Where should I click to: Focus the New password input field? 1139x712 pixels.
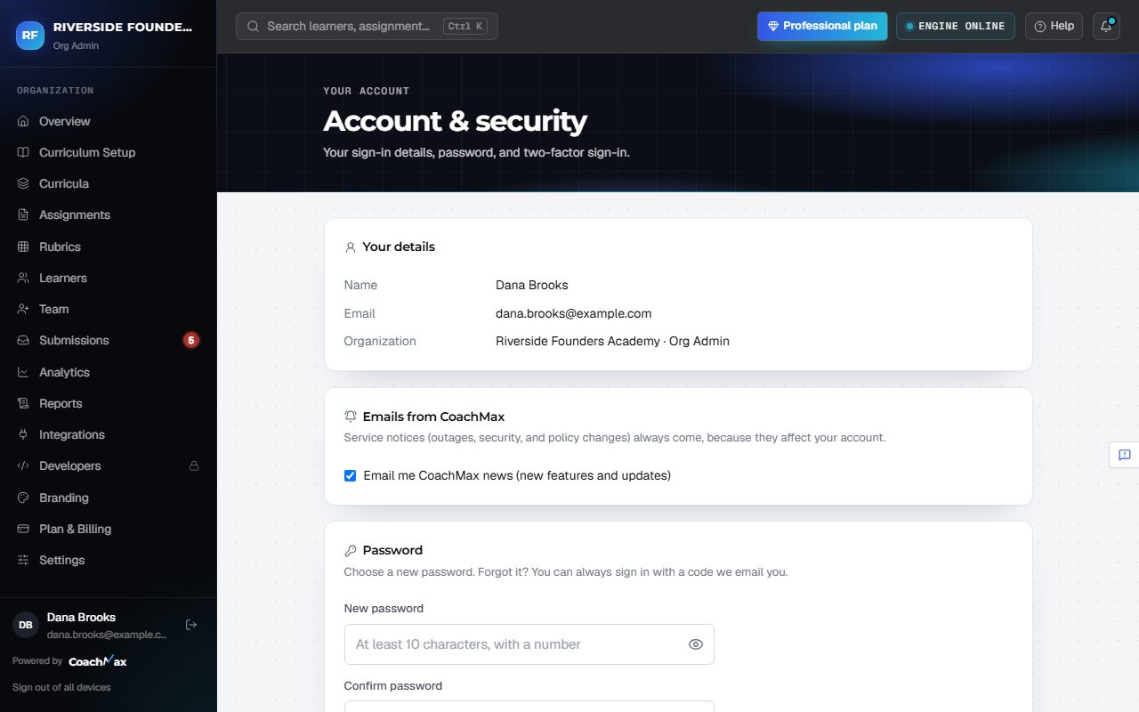[x=529, y=644]
